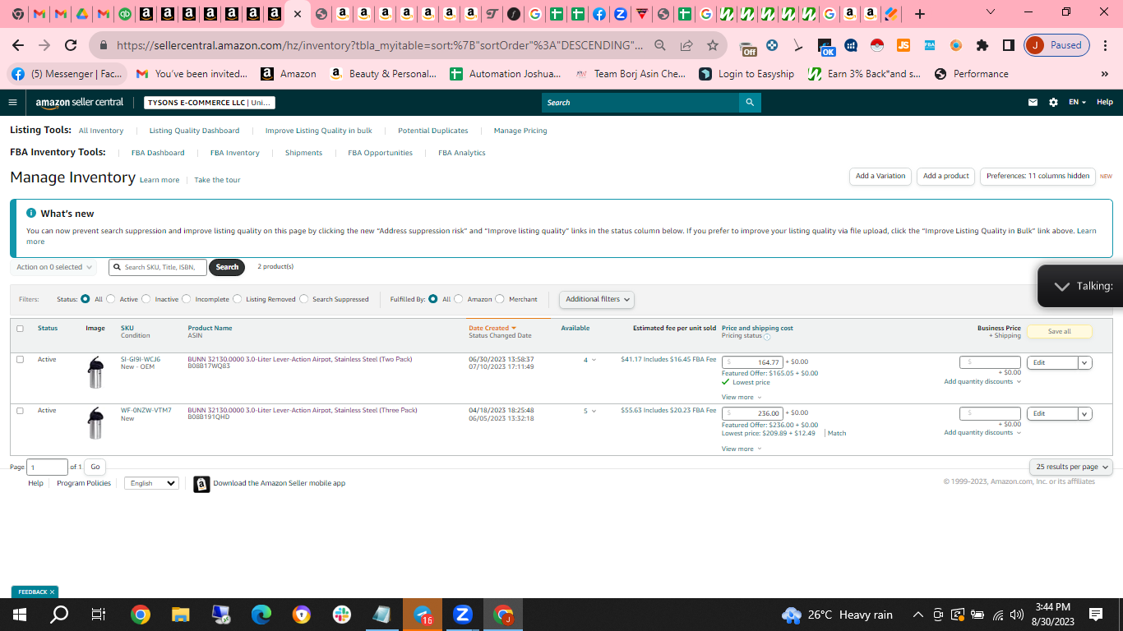The height and width of the screenshot is (631, 1123).
Task: Open the Performance bookmark
Action: pos(971,74)
